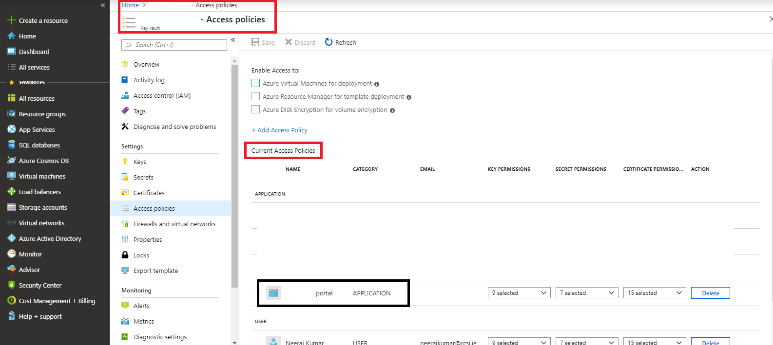The height and width of the screenshot is (345, 773).
Task: Open SQL databases icon
Action: 12,145
